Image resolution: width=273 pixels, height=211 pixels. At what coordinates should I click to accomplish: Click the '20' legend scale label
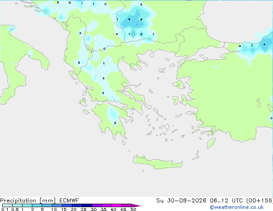(74, 209)
